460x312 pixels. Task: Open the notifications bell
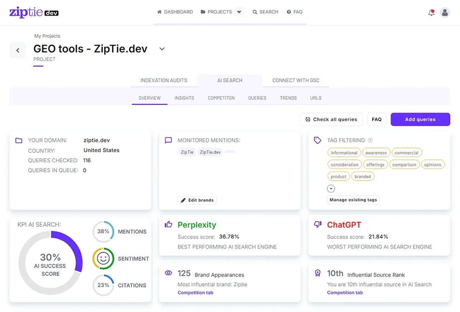[x=431, y=12]
